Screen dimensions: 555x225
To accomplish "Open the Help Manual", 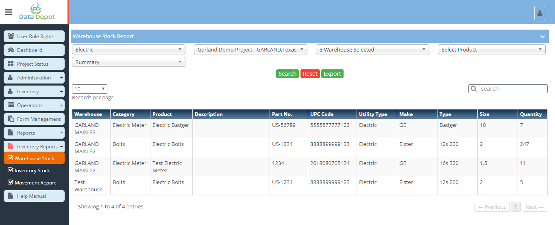I will point(34,196).
